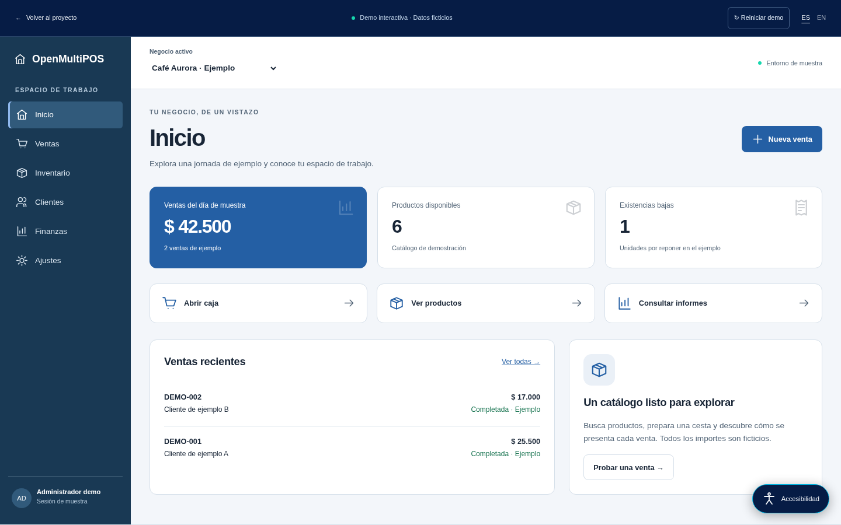This screenshot has width=841, height=525.
Task: Select the DEMO-002 sale row
Action: 352,403
